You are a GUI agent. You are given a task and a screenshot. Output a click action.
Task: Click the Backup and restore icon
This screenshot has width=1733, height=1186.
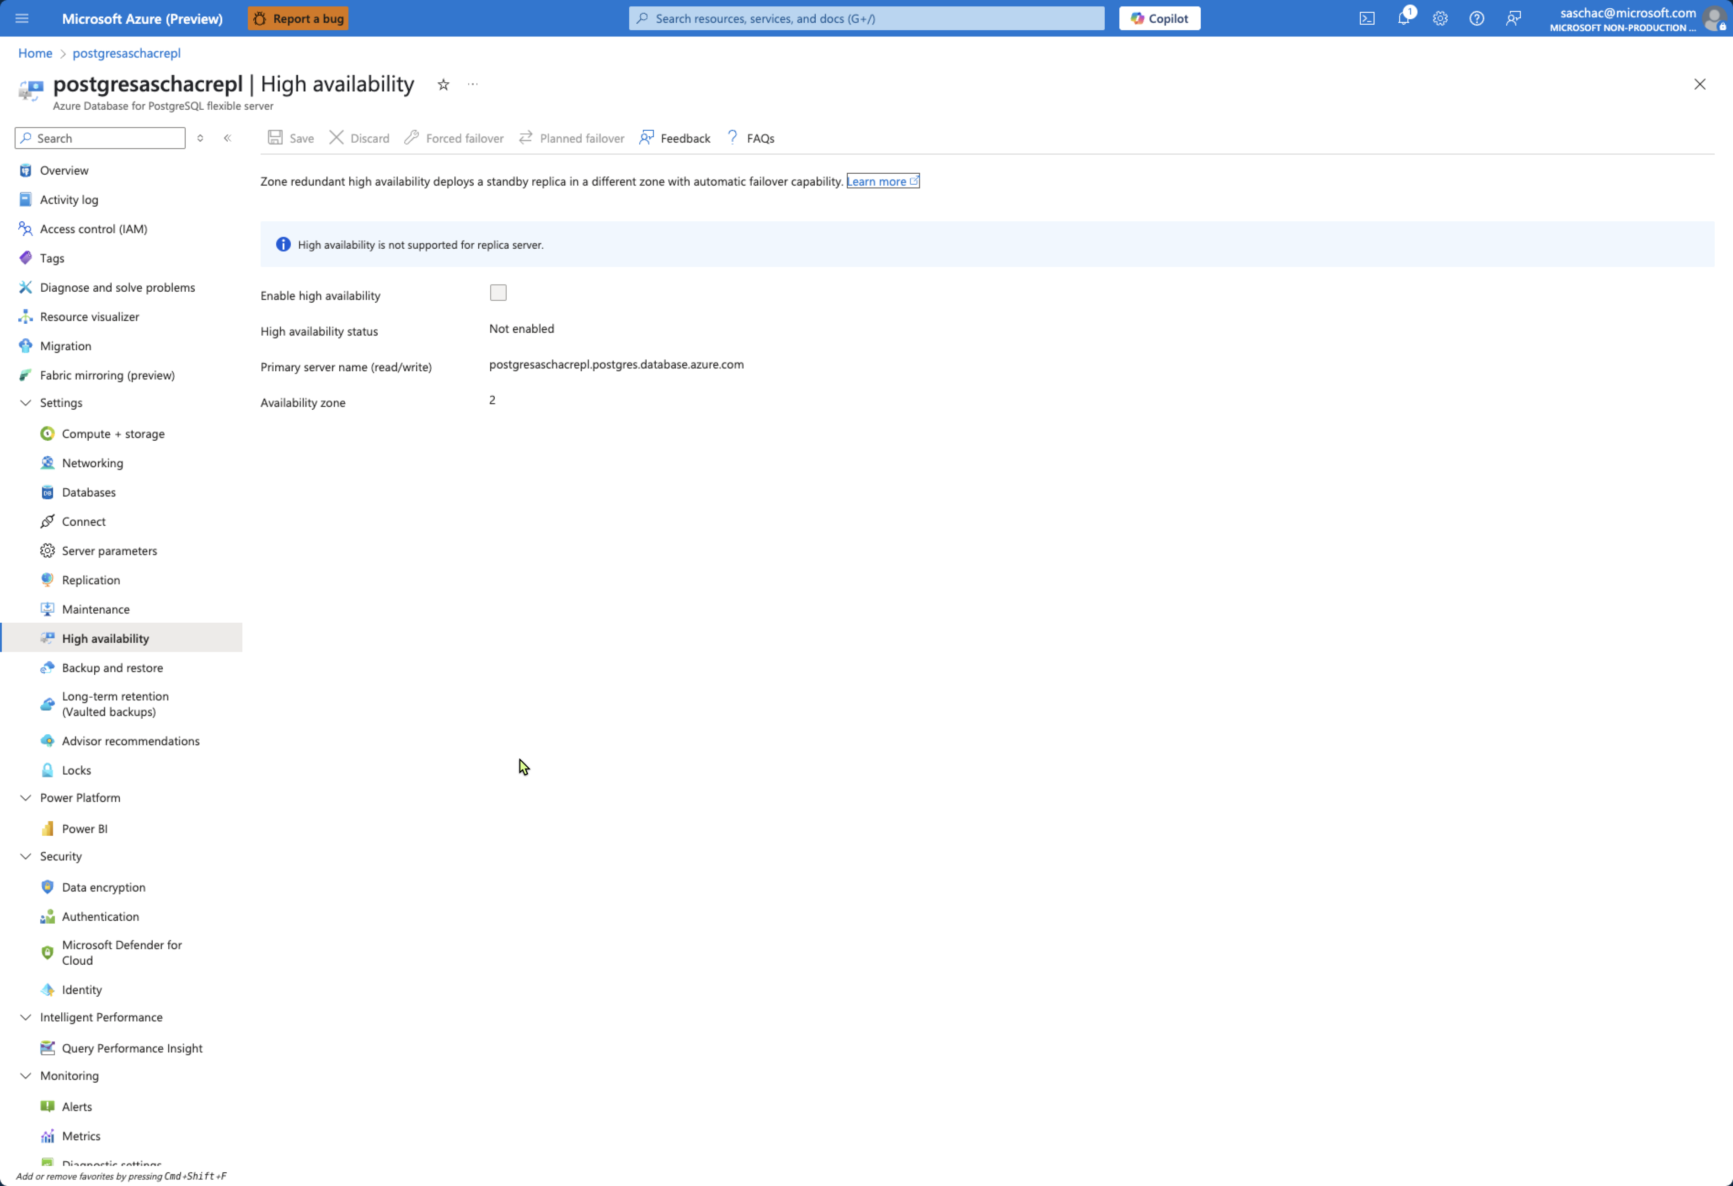click(x=47, y=668)
